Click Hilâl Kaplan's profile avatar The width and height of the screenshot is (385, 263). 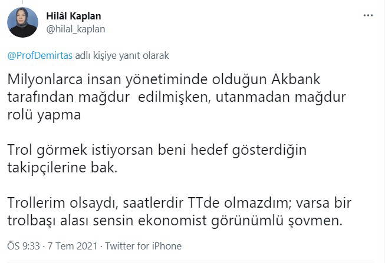pos(23,23)
